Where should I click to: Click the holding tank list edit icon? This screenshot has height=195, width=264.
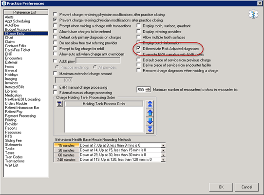pyautogui.click(x=59, y=104)
